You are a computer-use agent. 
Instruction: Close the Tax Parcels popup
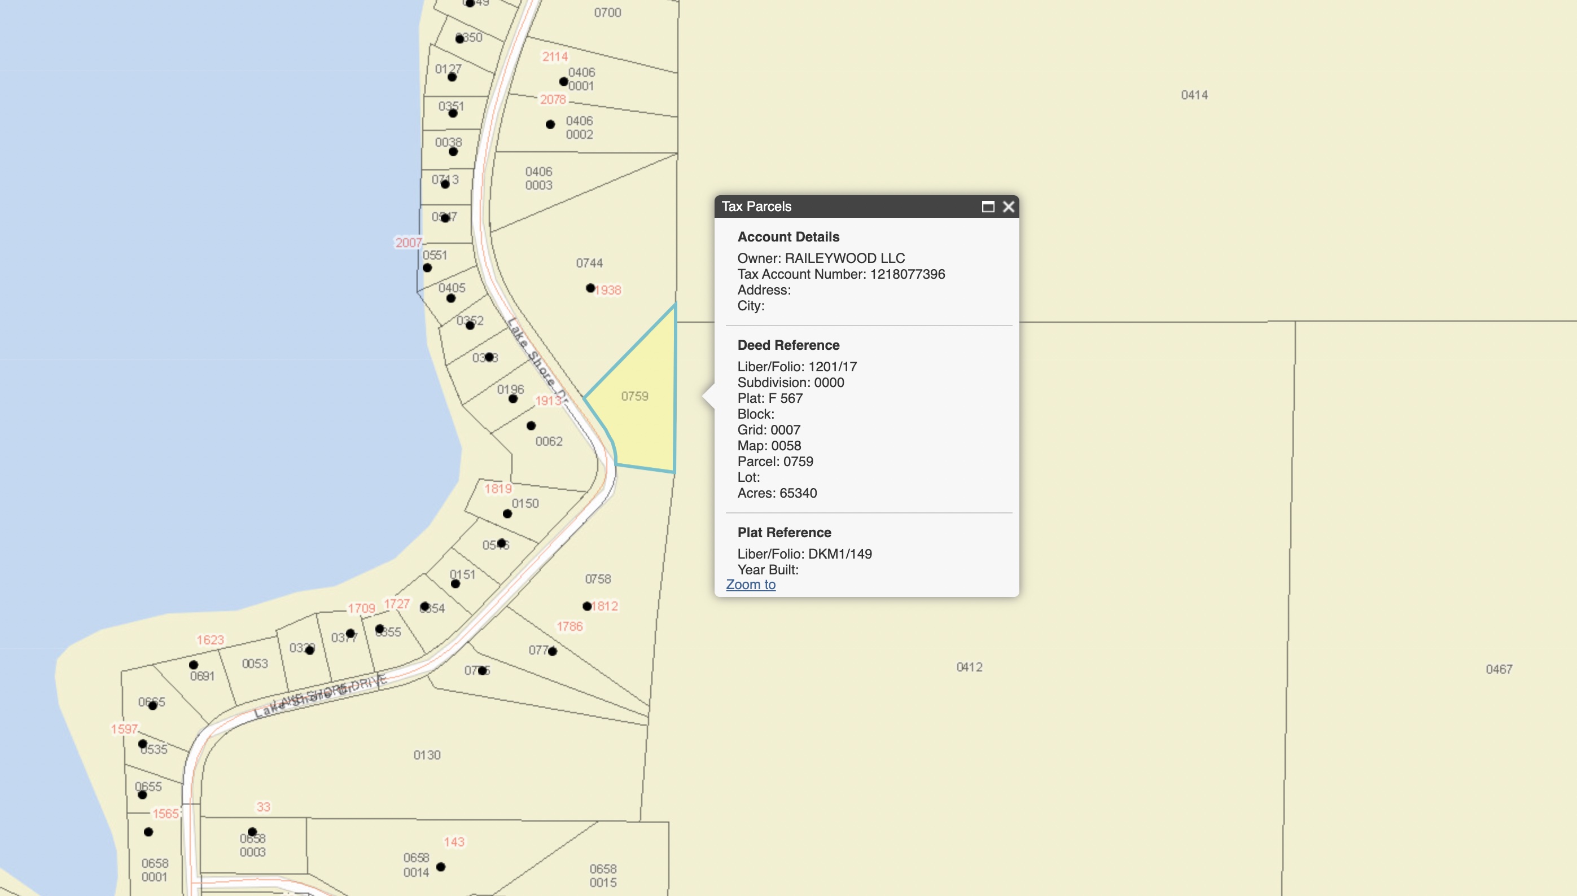tap(1008, 207)
